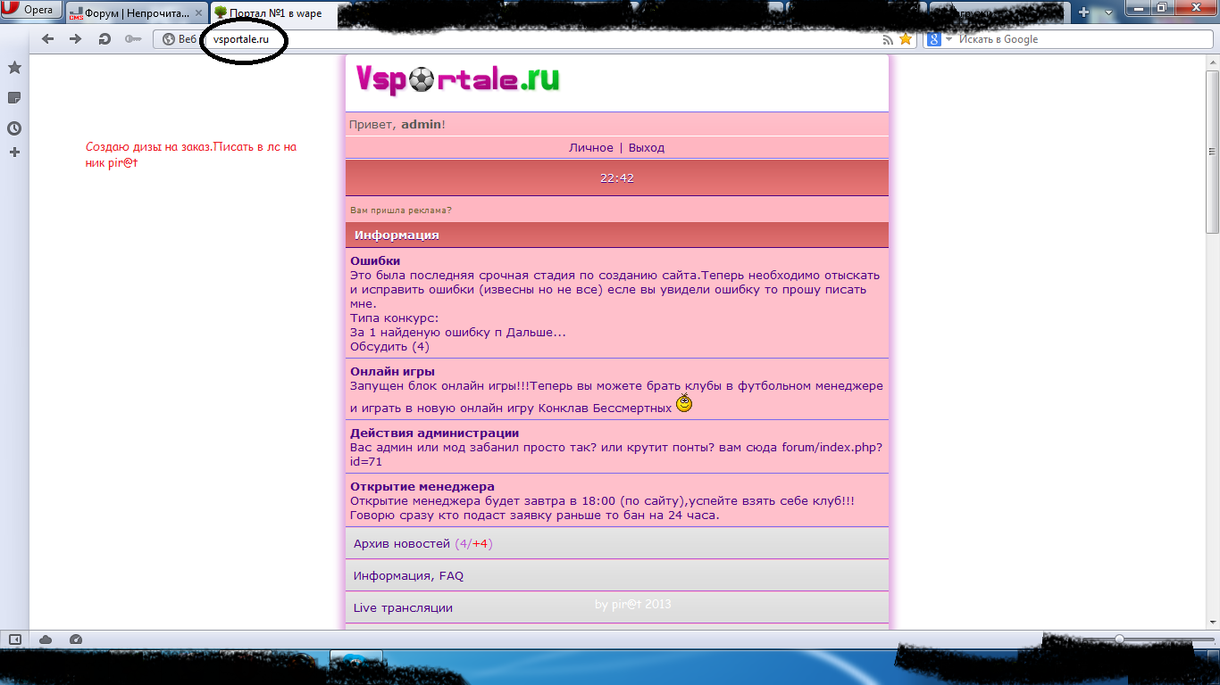This screenshot has height=685, width=1220.
Task: Click the 22:42 time bar
Action: 617,178
